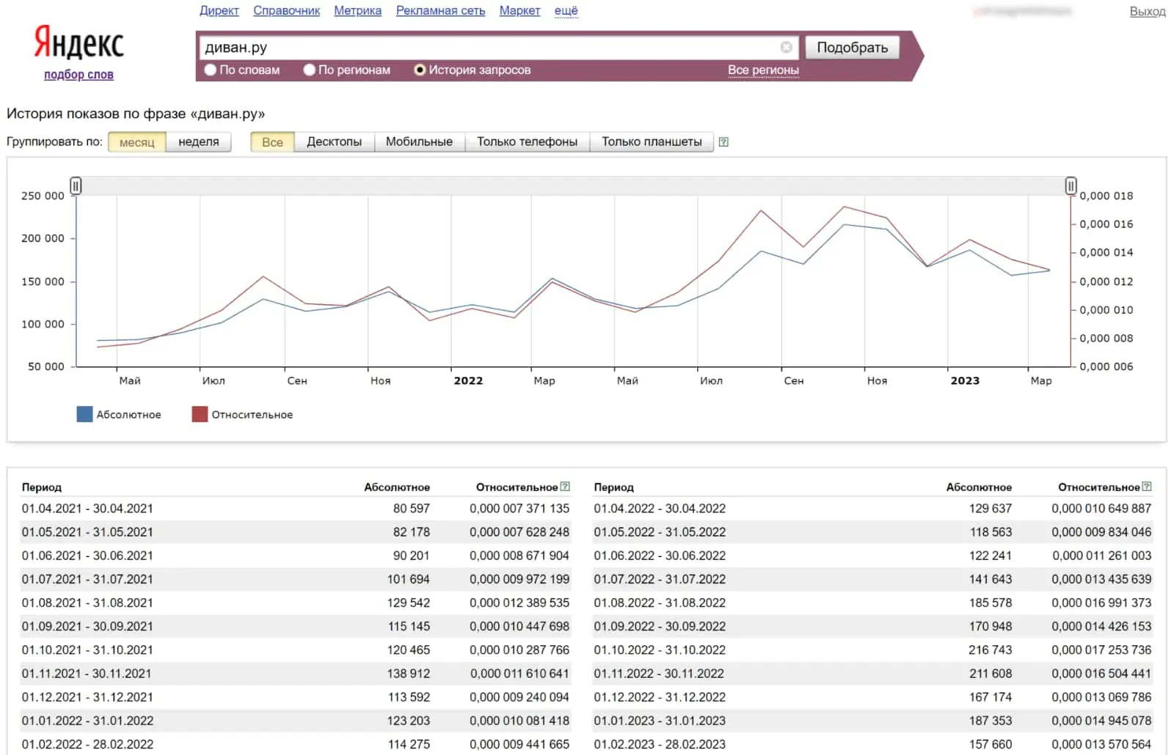Click value 0,000 017 253 736
The image size is (1174, 755).
1101,650
